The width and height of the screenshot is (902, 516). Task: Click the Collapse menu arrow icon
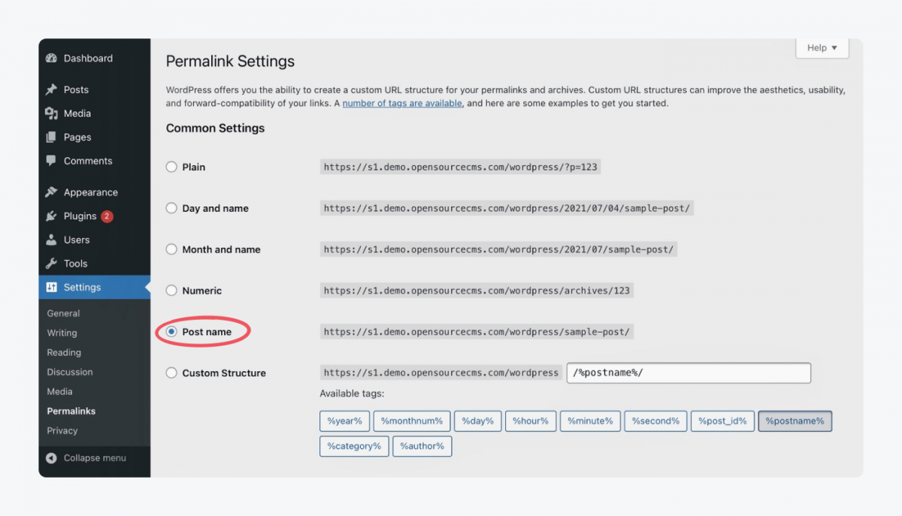coord(51,458)
